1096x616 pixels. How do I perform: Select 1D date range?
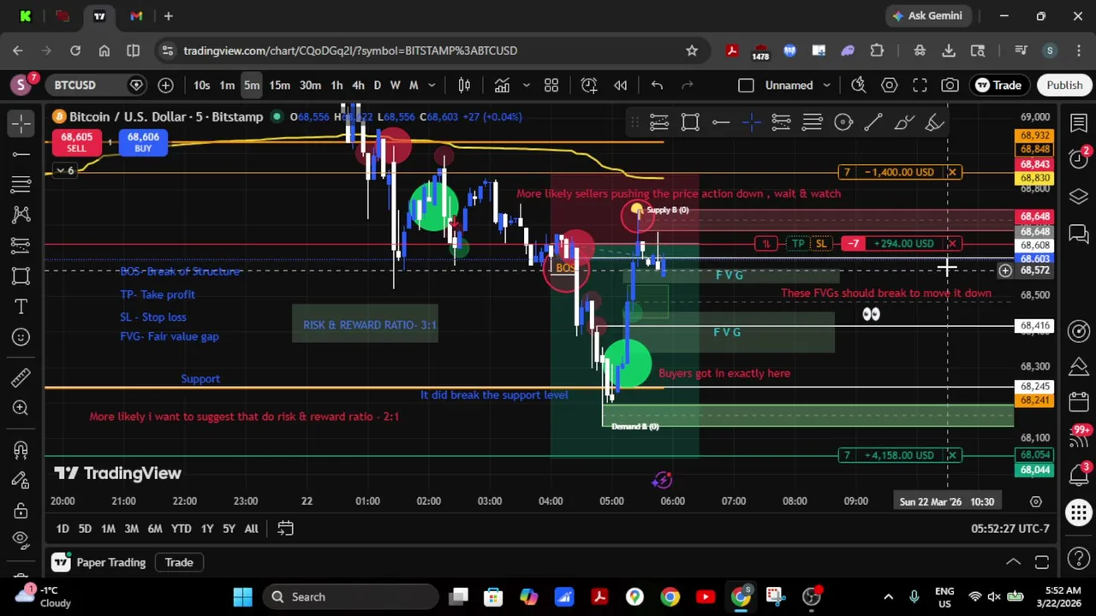[63, 529]
